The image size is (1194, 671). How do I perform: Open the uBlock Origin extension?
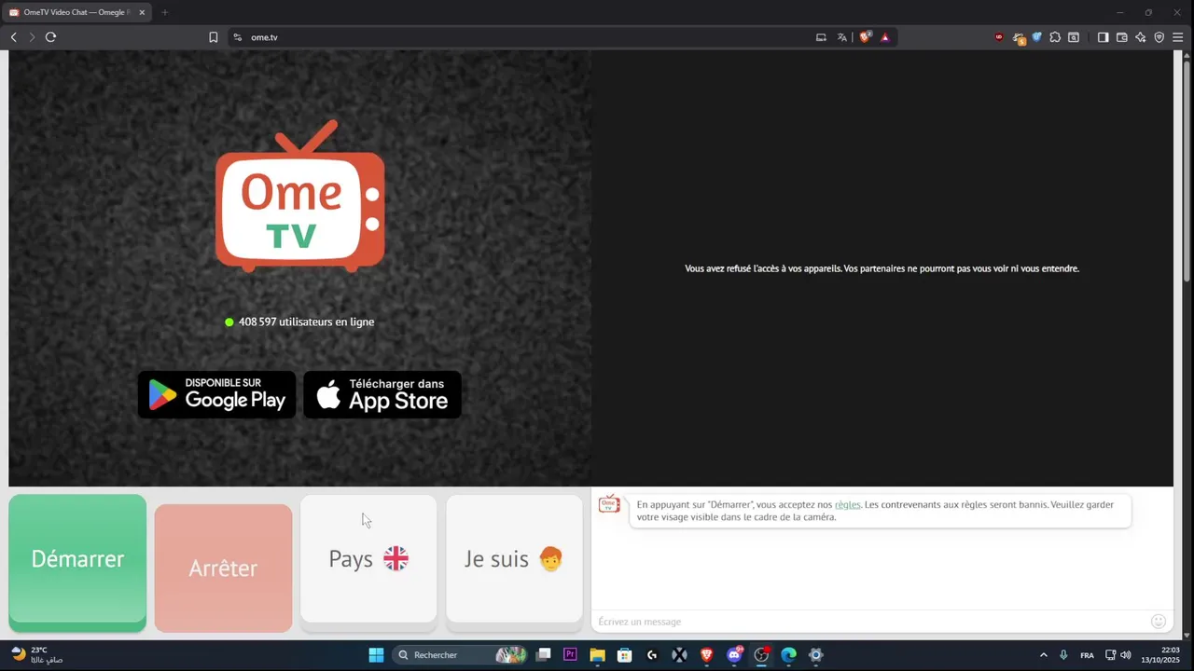999,37
